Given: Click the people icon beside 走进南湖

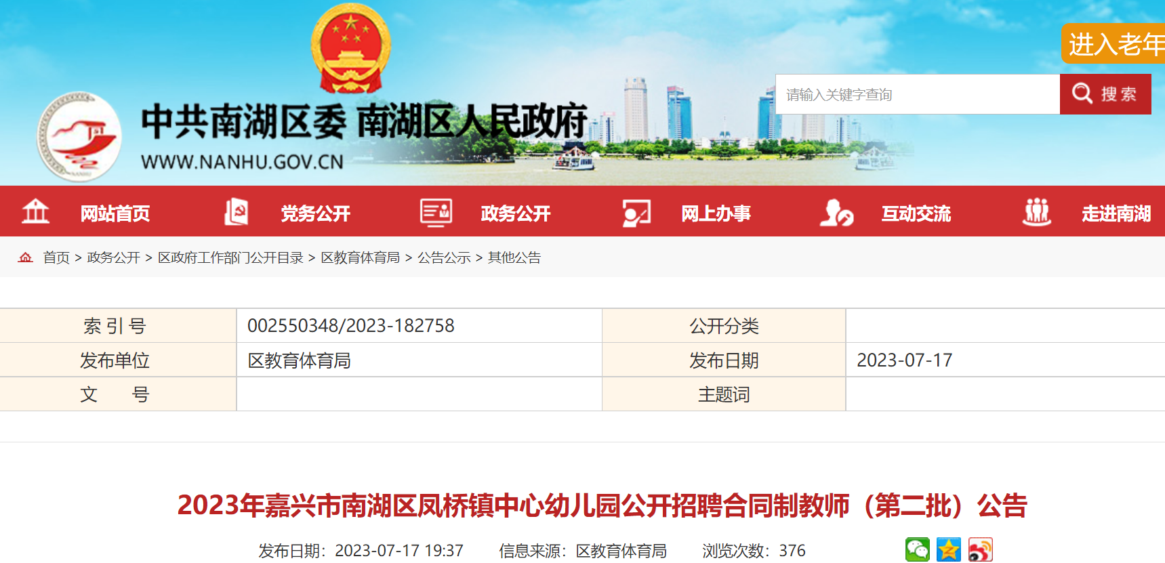Looking at the screenshot, I should 1036,212.
